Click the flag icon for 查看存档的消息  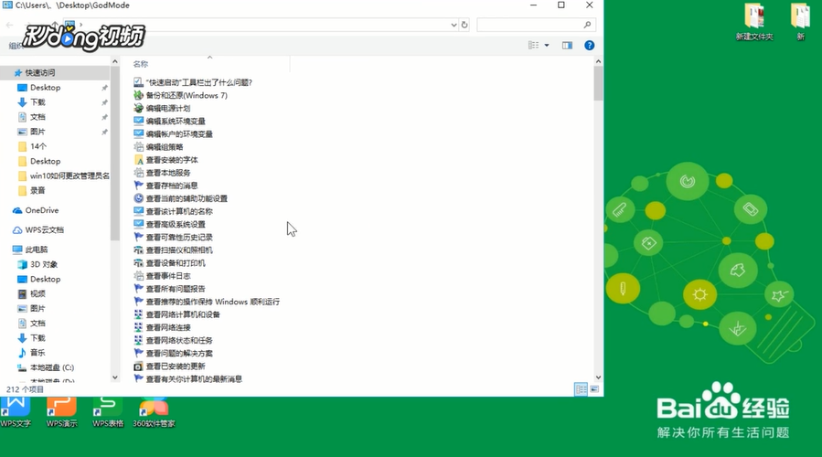point(138,186)
